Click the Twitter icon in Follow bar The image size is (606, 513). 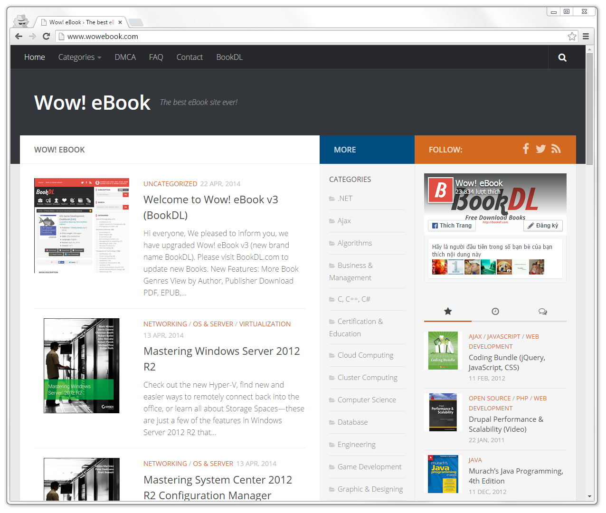pos(541,149)
